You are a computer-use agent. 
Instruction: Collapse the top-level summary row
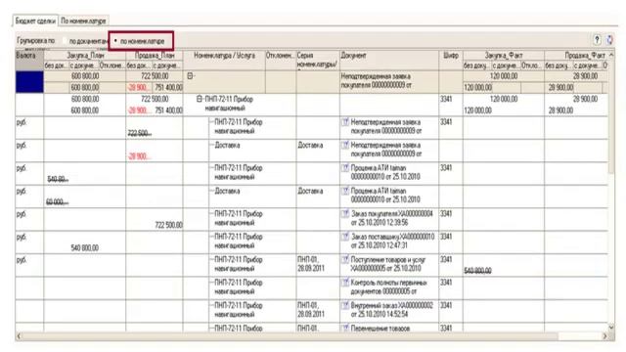[x=191, y=76]
